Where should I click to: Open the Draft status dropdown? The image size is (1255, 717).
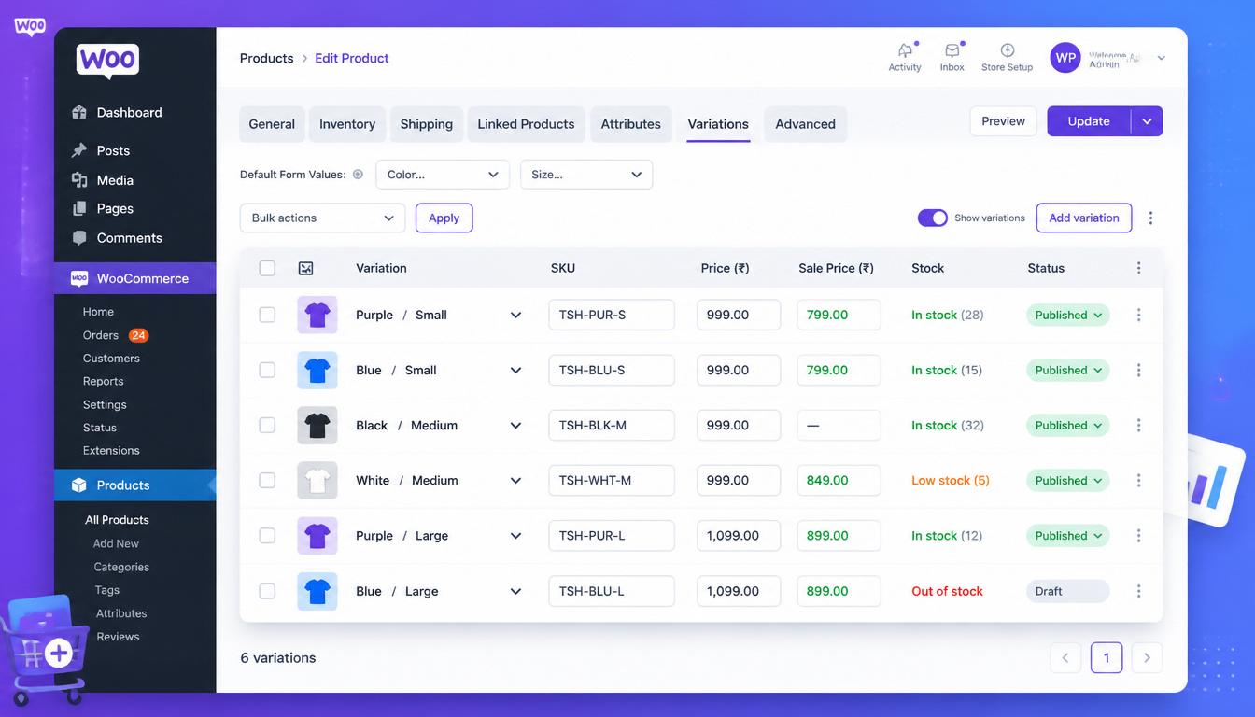click(1068, 591)
